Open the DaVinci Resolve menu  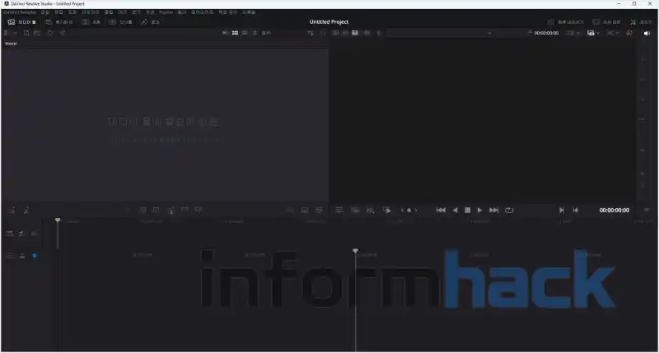[18, 12]
